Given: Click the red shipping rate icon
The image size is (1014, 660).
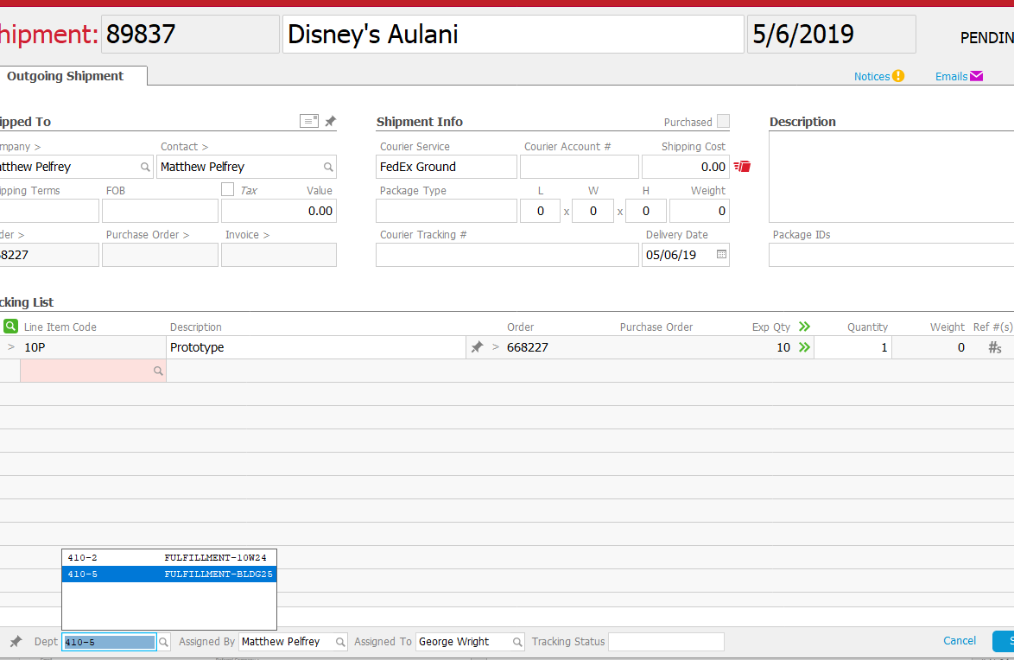Looking at the screenshot, I should pos(743,166).
